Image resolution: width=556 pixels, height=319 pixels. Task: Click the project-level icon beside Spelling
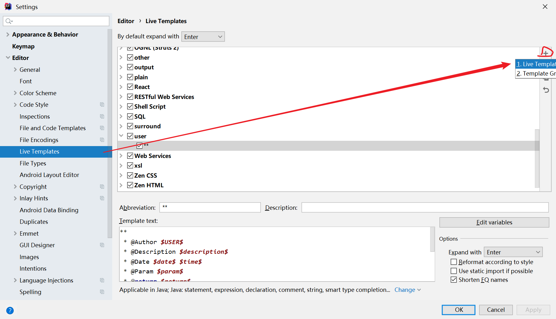click(102, 292)
